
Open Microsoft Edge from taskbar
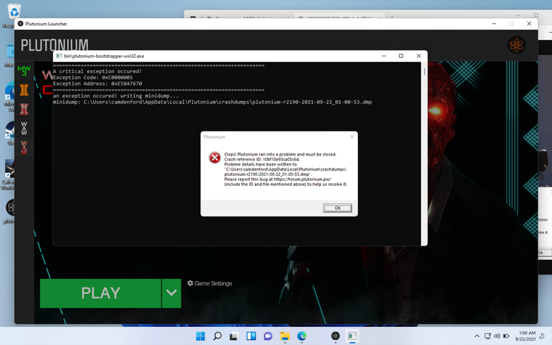click(301, 336)
